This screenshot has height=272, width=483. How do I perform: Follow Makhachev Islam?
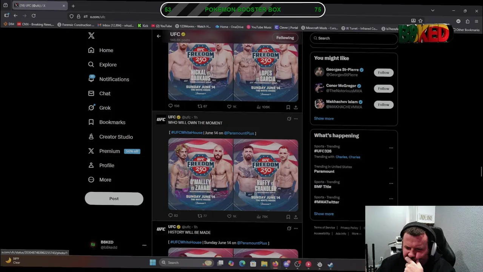coord(383,105)
